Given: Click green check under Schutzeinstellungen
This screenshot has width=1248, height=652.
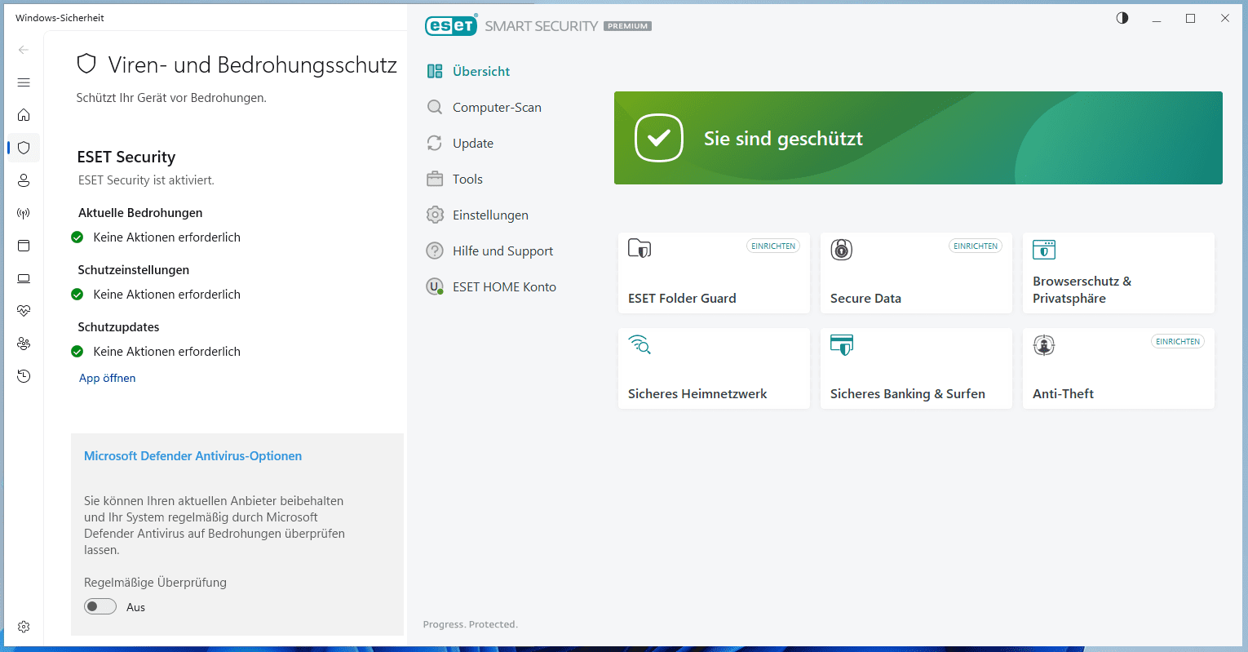Looking at the screenshot, I should click(77, 294).
